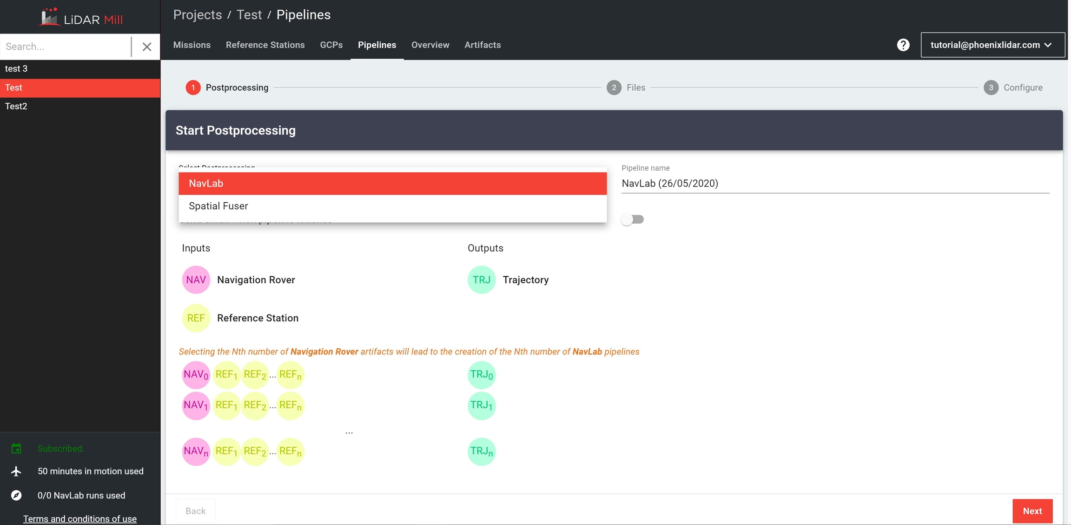Click the yellow REF Reference Station badge
1071x525 pixels.
(x=196, y=318)
